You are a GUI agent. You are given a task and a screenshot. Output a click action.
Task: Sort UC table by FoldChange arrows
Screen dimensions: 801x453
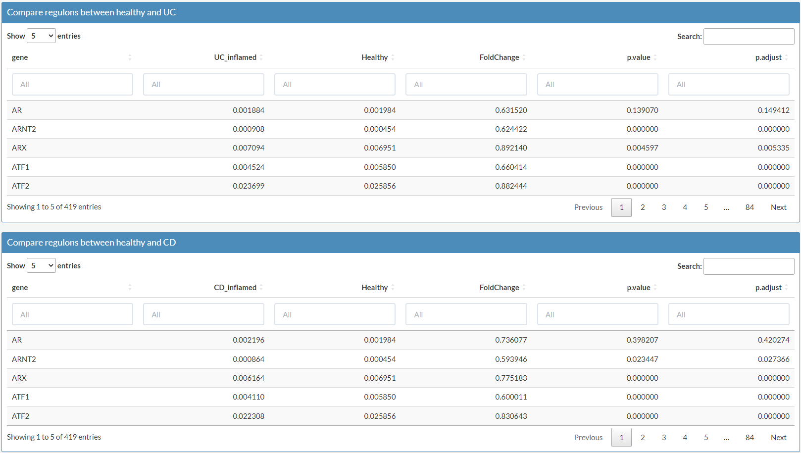pos(524,57)
